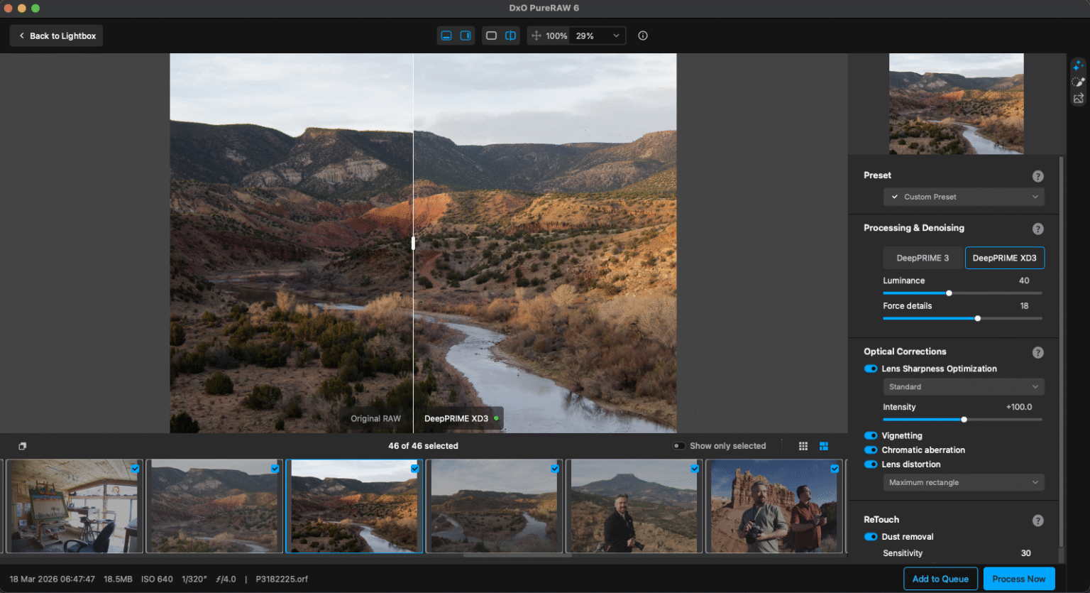
Task: Disable the Dust removal toggle
Action: click(x=871, y=537)
